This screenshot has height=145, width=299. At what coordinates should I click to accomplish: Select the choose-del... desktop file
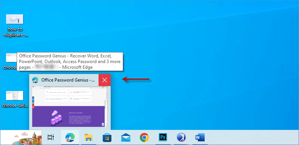point(15,99)
